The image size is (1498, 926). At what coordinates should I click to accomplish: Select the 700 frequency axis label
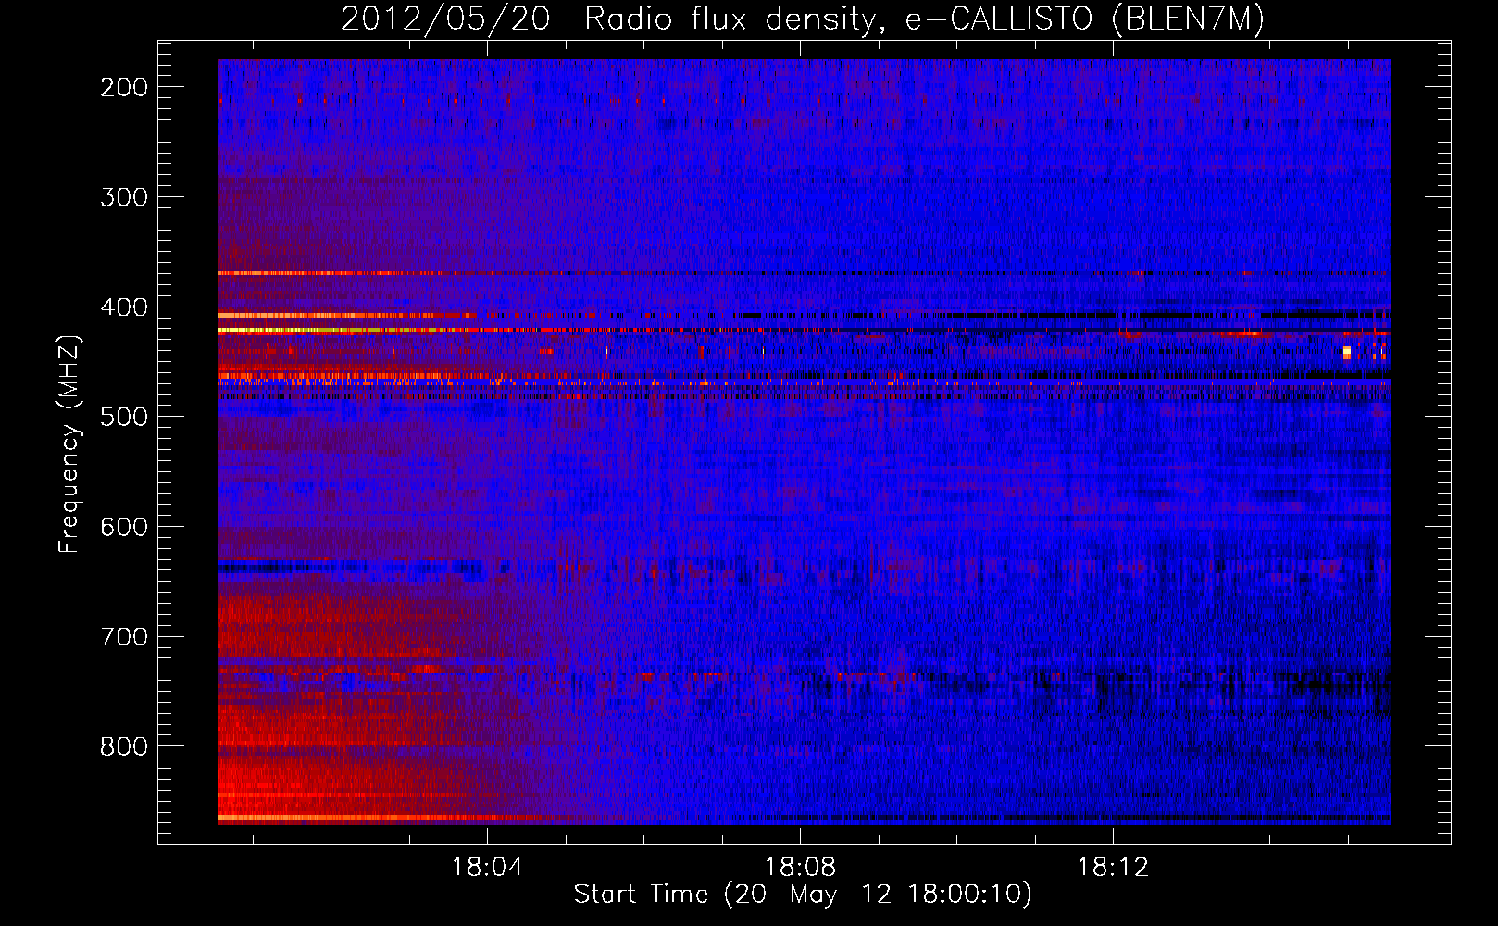pyautogui.click(x=123, y=637)
